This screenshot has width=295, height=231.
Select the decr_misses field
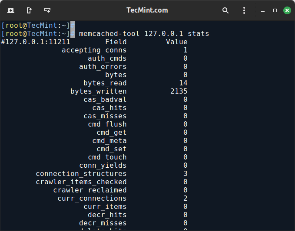(x=103, y=224)
